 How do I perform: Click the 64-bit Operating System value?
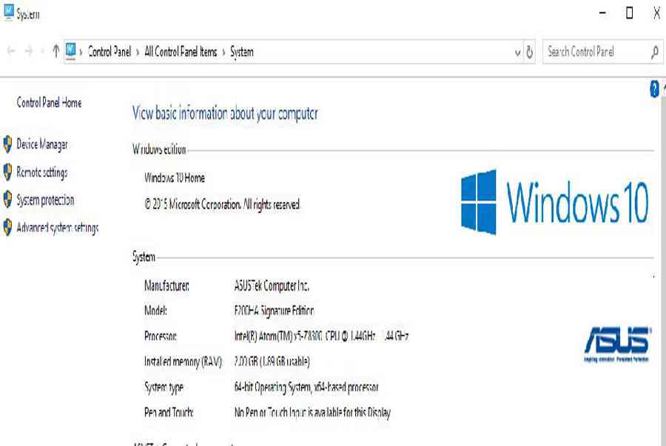306,387
